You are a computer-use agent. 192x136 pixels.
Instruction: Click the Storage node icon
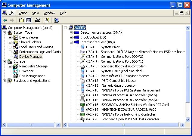(x=10, y=61)
